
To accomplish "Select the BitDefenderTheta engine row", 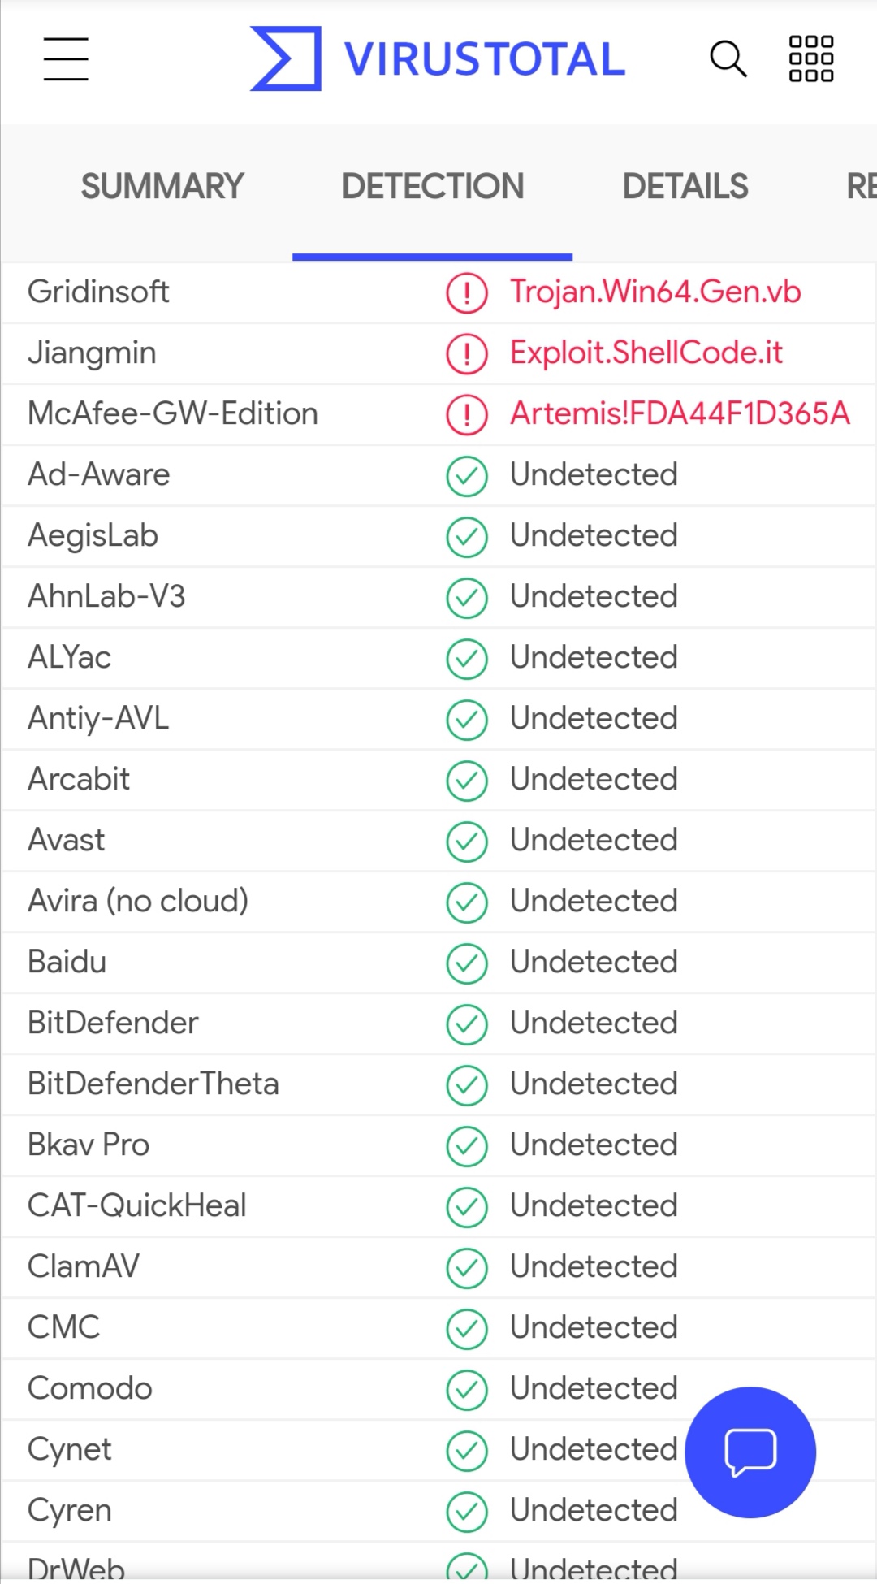I will [153, 1084].
